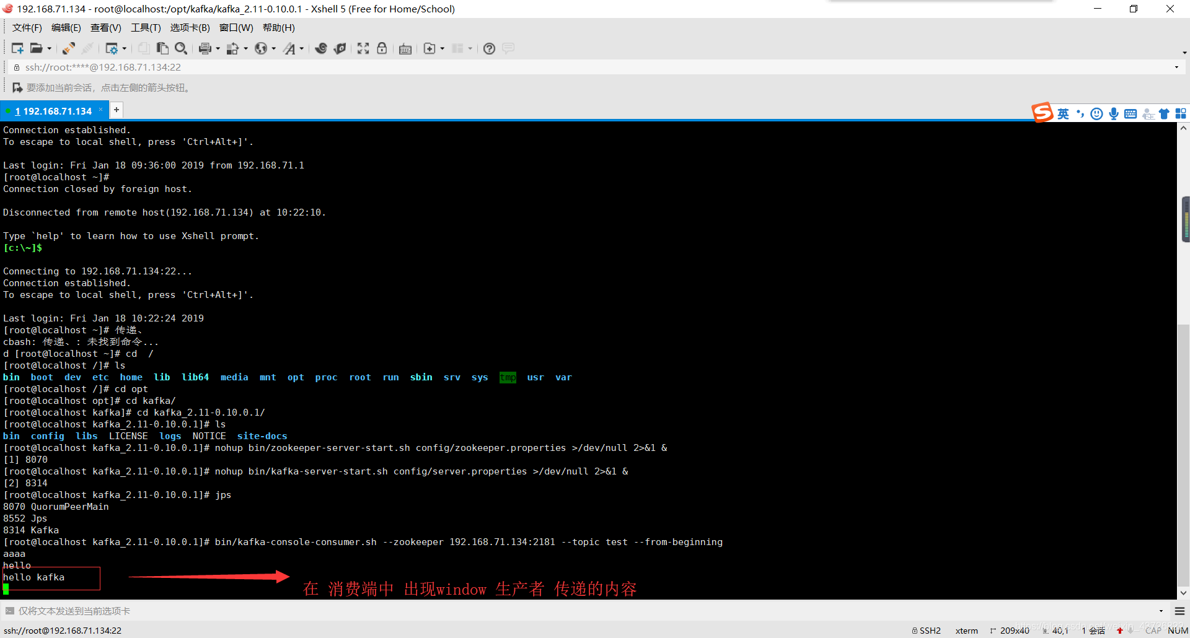Click the 'hello kafka' terminal output line
Screen dimensions: 1190x638
click(34, 577)
